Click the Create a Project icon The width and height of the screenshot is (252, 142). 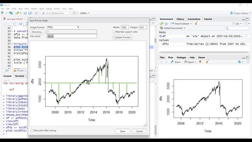click(11, 13)
